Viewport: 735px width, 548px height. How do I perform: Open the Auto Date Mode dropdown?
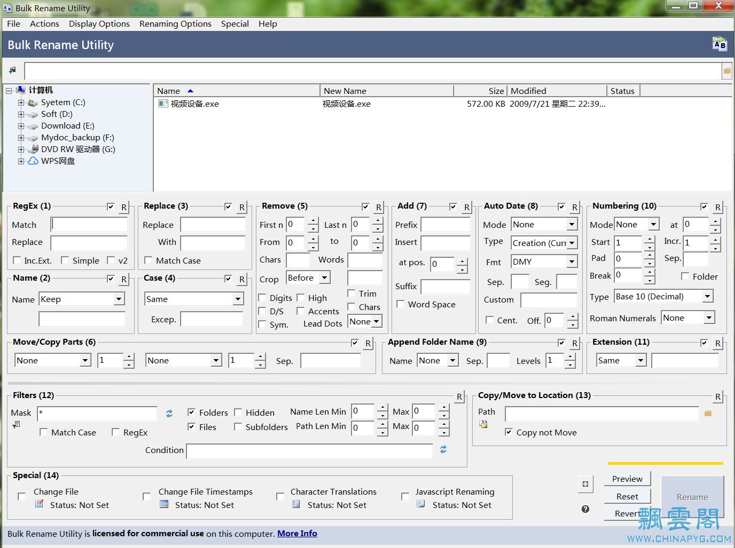[x=572, y=225]
